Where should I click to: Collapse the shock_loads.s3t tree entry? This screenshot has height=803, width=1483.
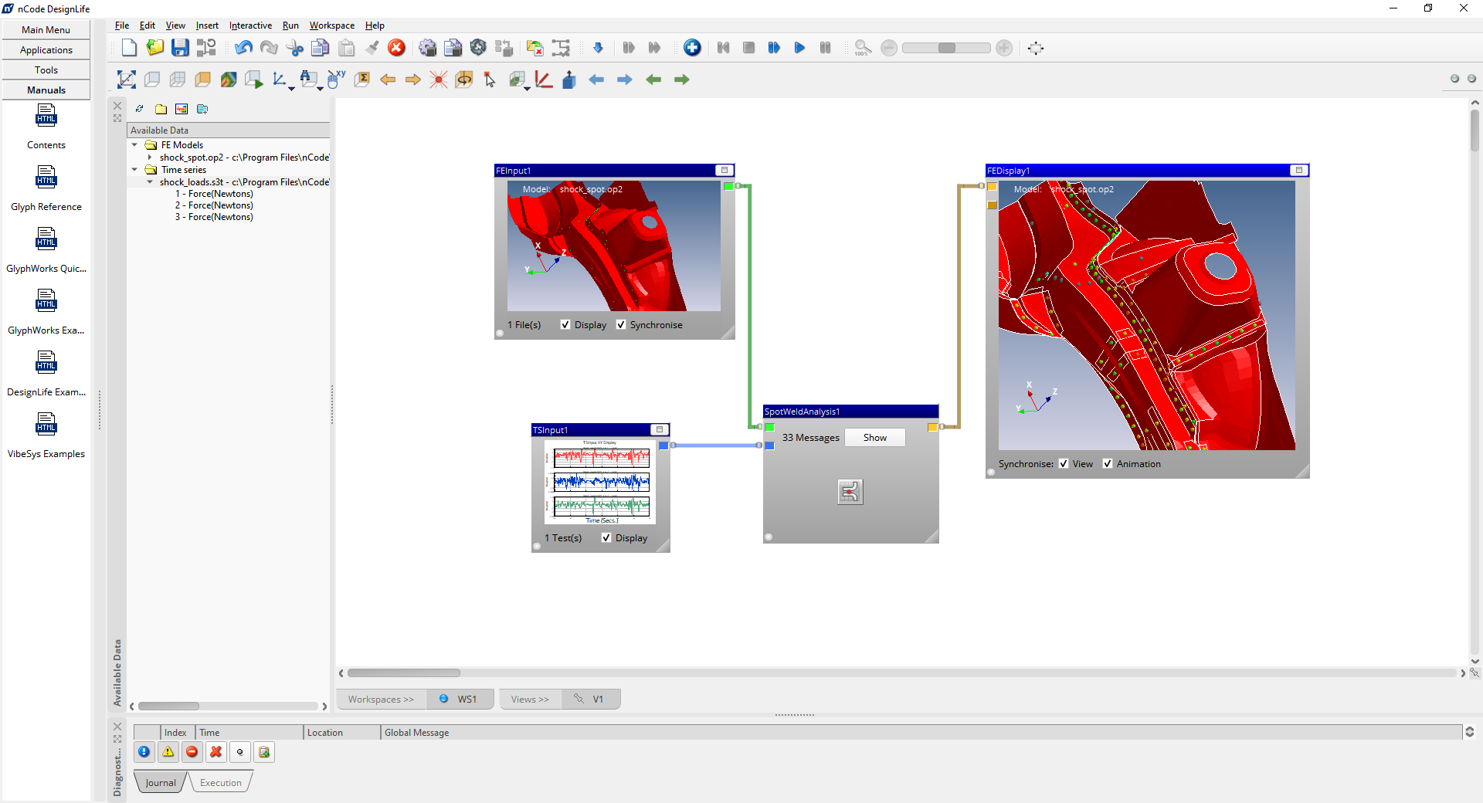coord(150,182)
